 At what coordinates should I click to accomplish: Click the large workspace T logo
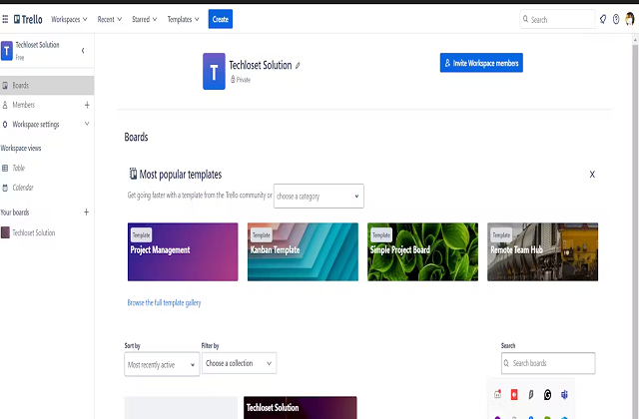tap(214, 71)
